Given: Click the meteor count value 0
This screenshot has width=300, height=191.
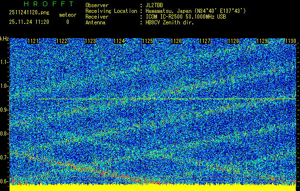Looking at the screenshot, I should click(67, 22).
